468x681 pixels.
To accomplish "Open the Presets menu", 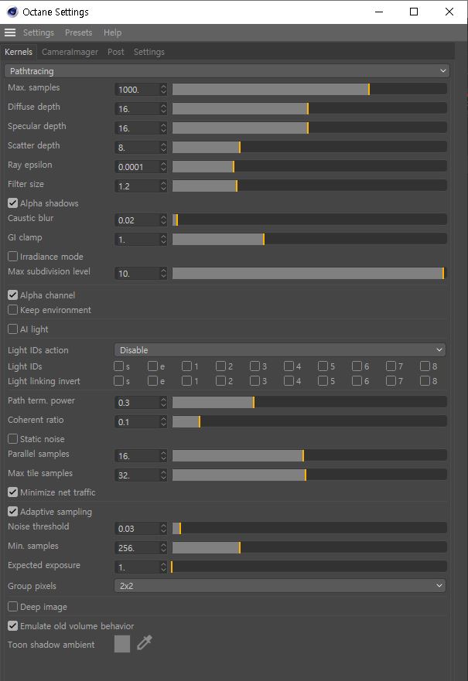I will pyautogui.click(x=78, y=32).
